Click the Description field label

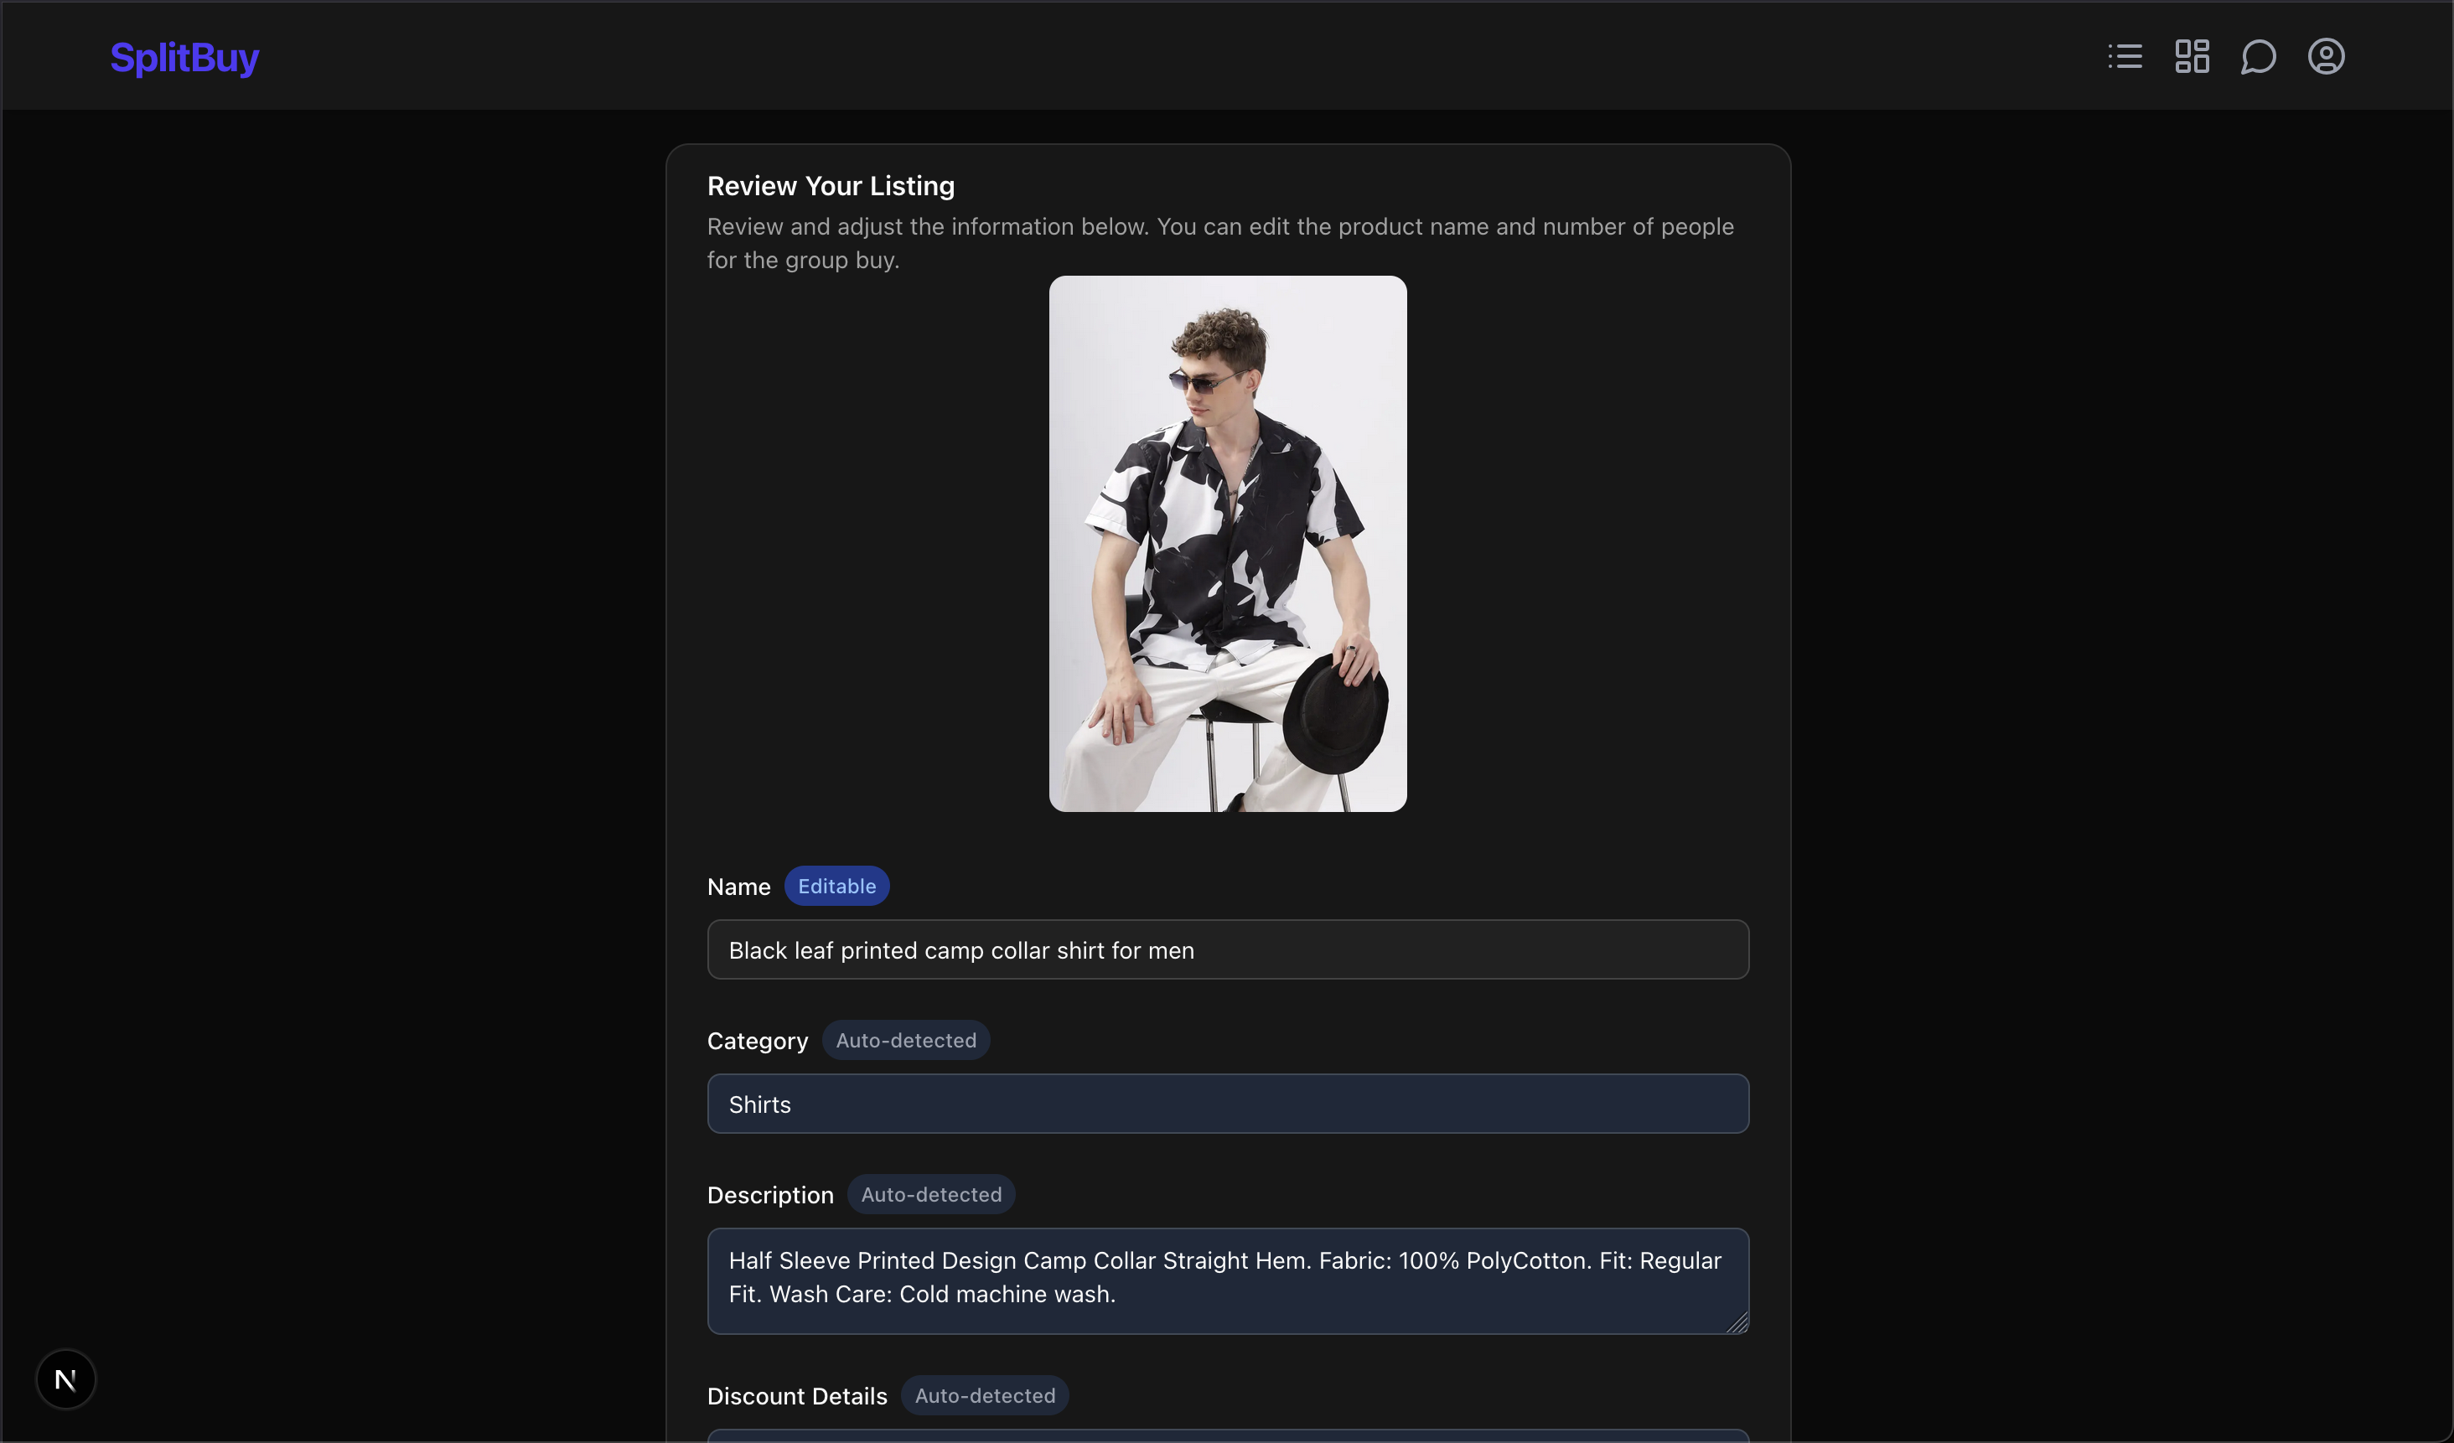(x=769, y=1195)
